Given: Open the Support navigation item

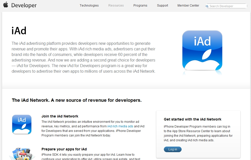Looking at the screenshot, I should [x=162, y=6].
